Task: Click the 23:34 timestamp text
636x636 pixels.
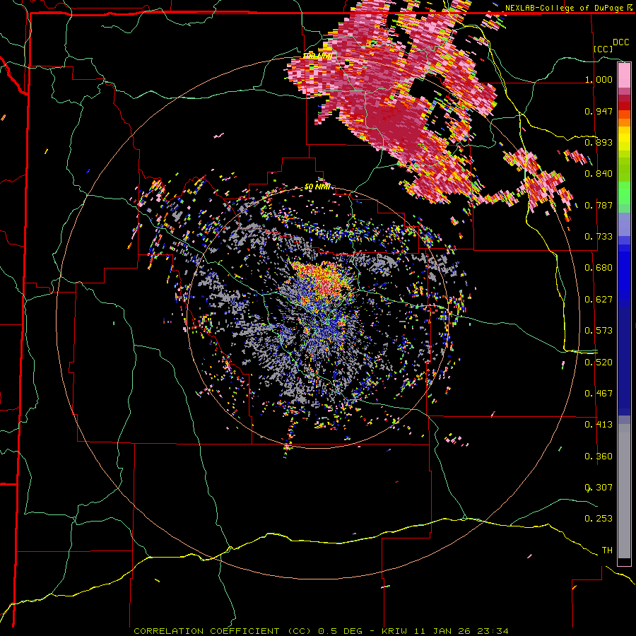Action: point(493,631)
